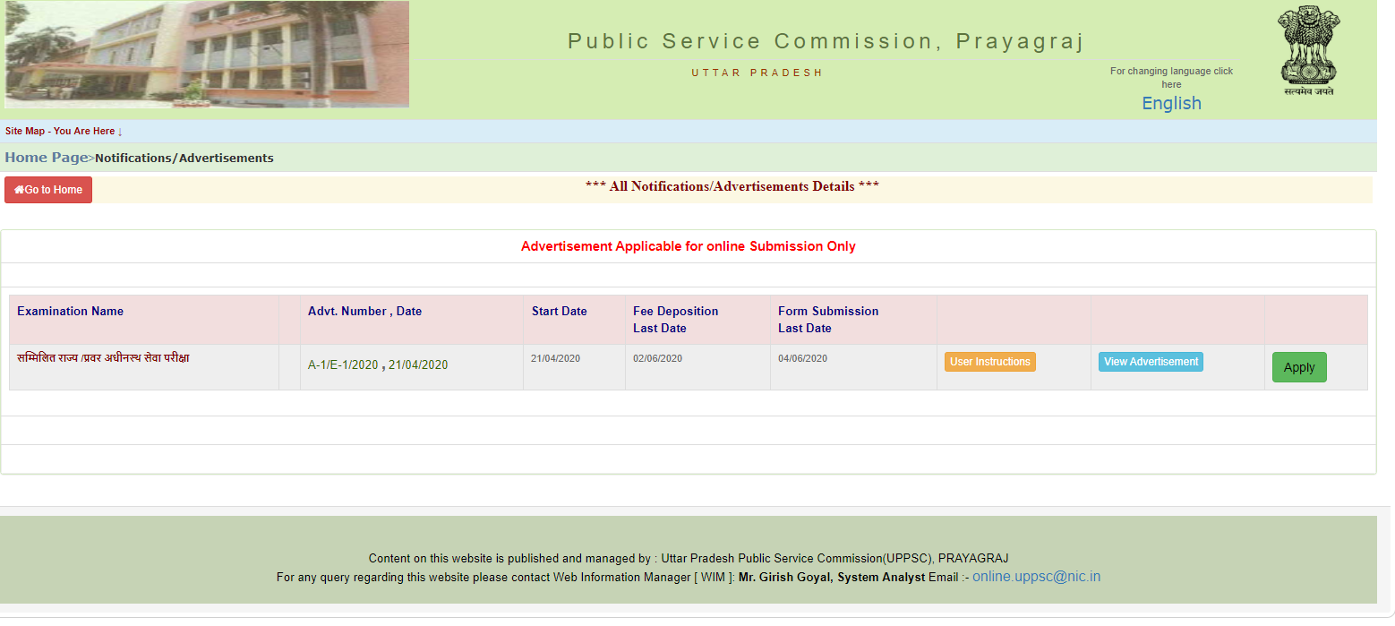Click the Go to Home button
Image resolution: width=1395 pixels, height=626 pixels.
point(48,190)
